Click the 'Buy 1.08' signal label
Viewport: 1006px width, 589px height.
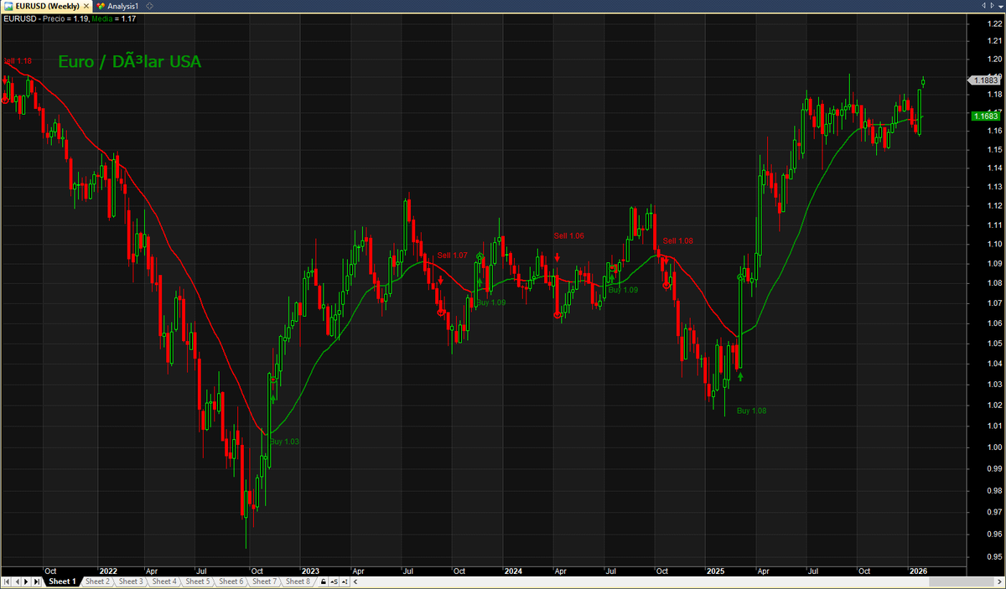coord(751,411)
